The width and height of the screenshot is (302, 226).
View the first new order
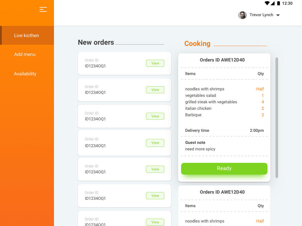click(155, 63)
